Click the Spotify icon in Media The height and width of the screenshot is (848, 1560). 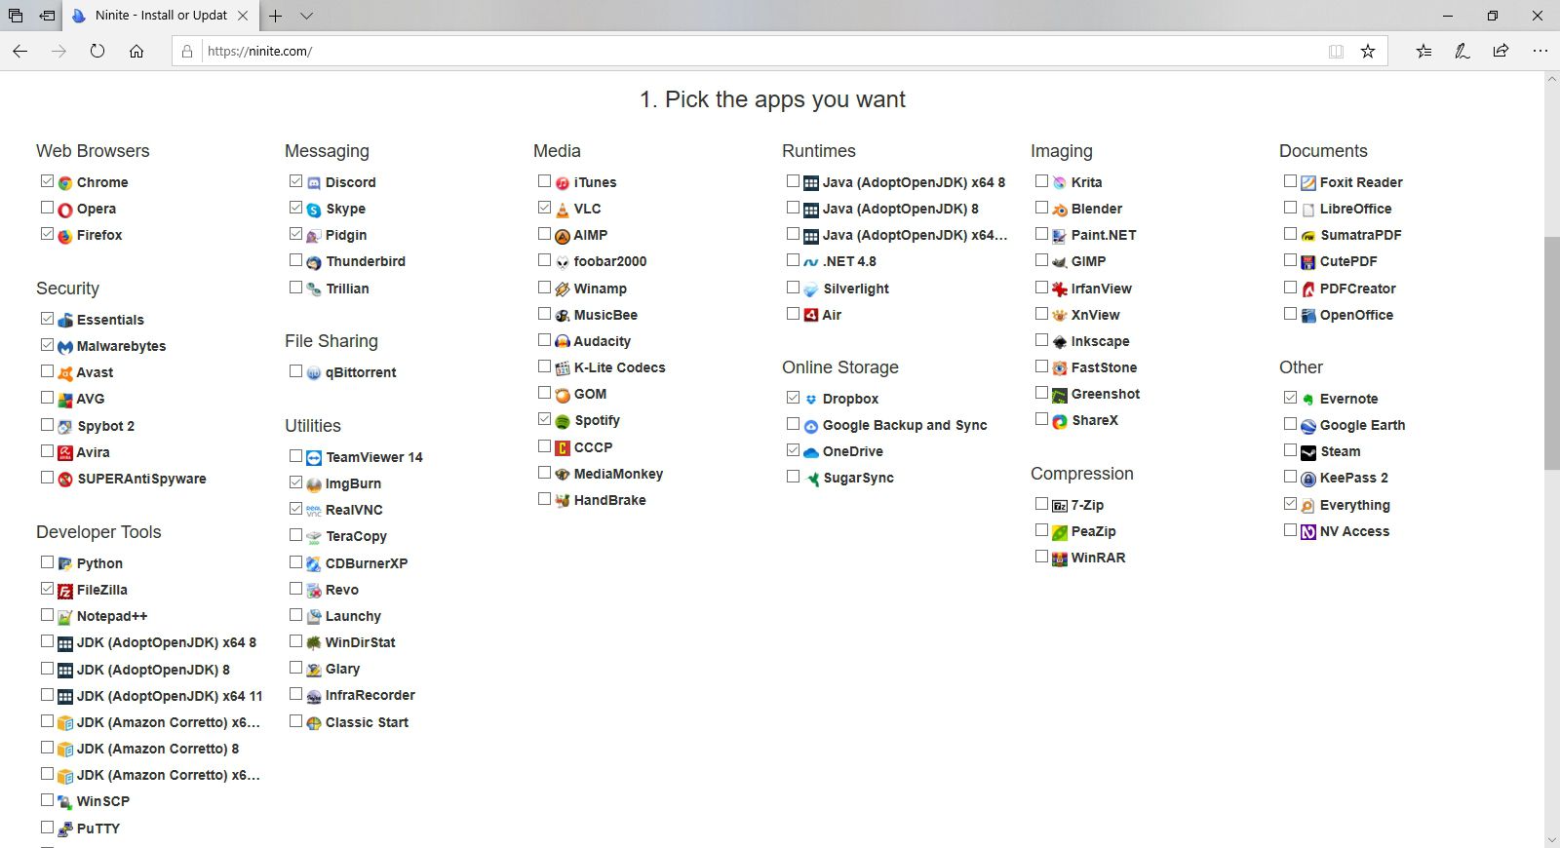[x=562, y=421]
